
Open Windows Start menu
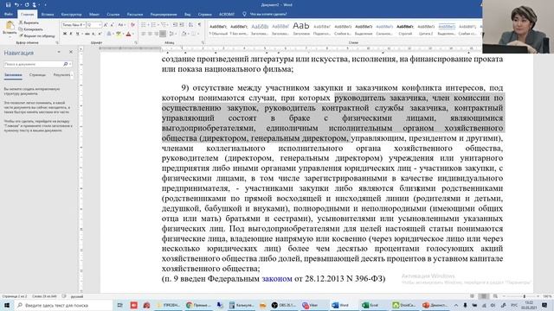click(x=7, y=305)
